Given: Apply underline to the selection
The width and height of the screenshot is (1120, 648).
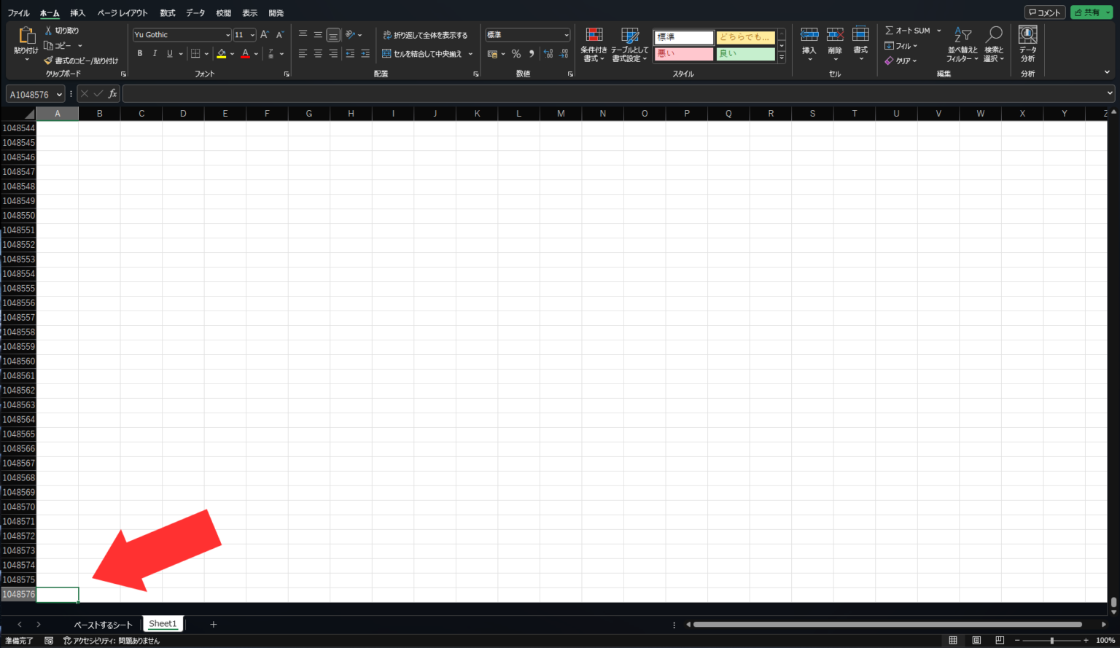Looking at the screenshot, I should point(168,52).
